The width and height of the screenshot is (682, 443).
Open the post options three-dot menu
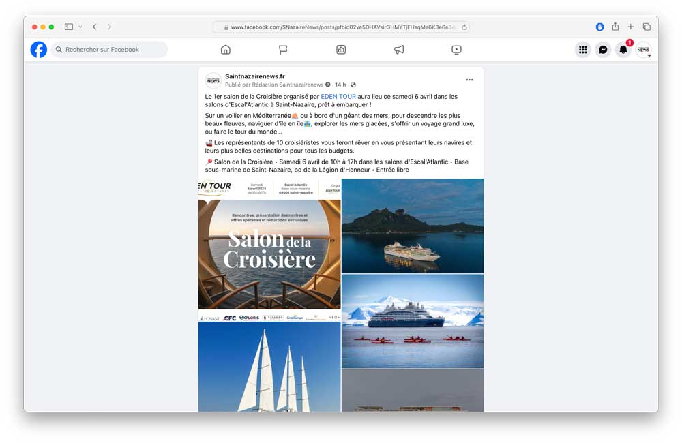coord(469,80)
